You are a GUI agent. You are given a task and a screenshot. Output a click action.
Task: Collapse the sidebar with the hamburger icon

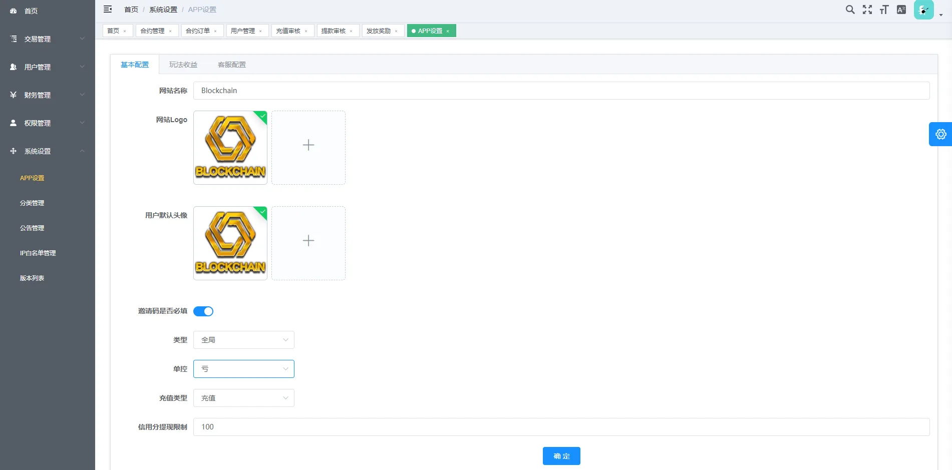point(108,9)
